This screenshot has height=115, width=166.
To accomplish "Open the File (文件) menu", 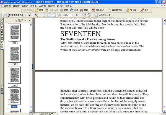I will pos(6,6).
